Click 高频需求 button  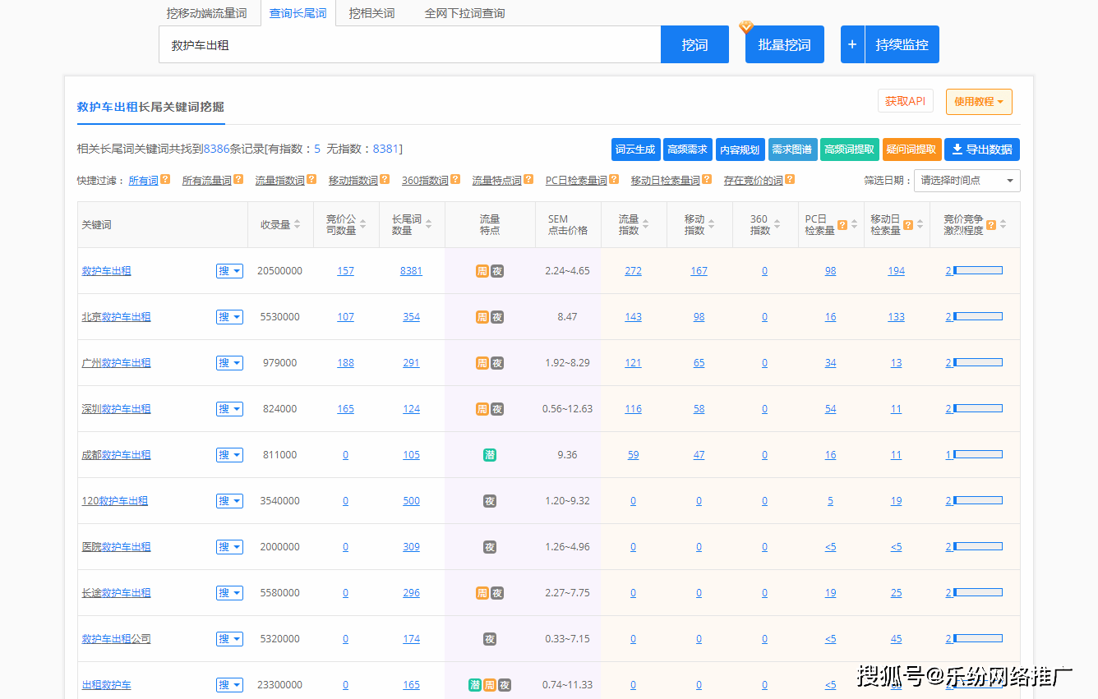coord(687,149)
